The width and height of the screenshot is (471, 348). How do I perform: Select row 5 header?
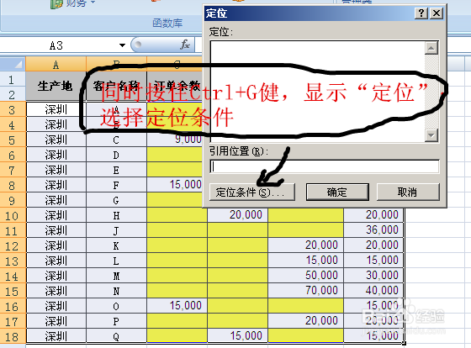coord(12,140)
